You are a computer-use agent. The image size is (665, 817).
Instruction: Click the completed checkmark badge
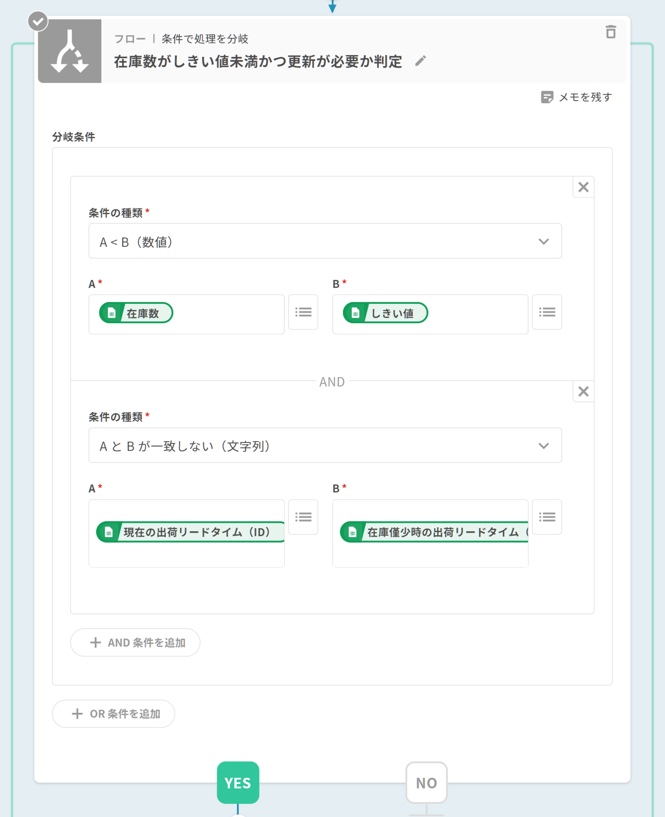tap(38, 22)
